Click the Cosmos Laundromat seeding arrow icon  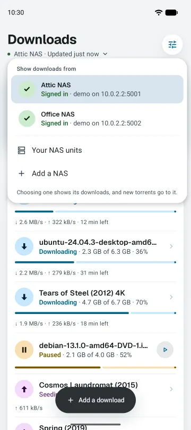coord(24,389)
